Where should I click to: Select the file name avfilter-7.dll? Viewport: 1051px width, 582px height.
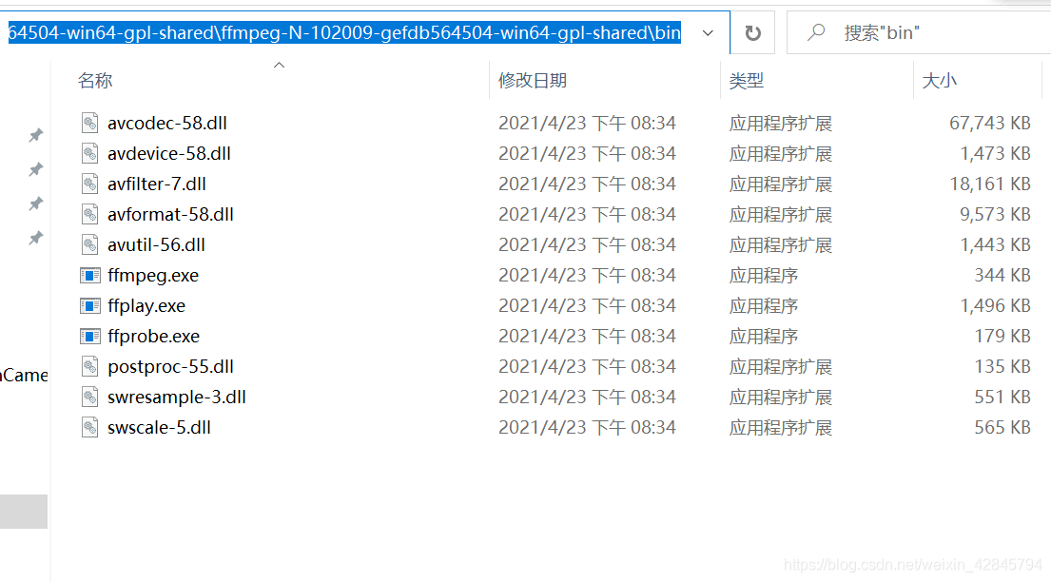click(157, 184)
